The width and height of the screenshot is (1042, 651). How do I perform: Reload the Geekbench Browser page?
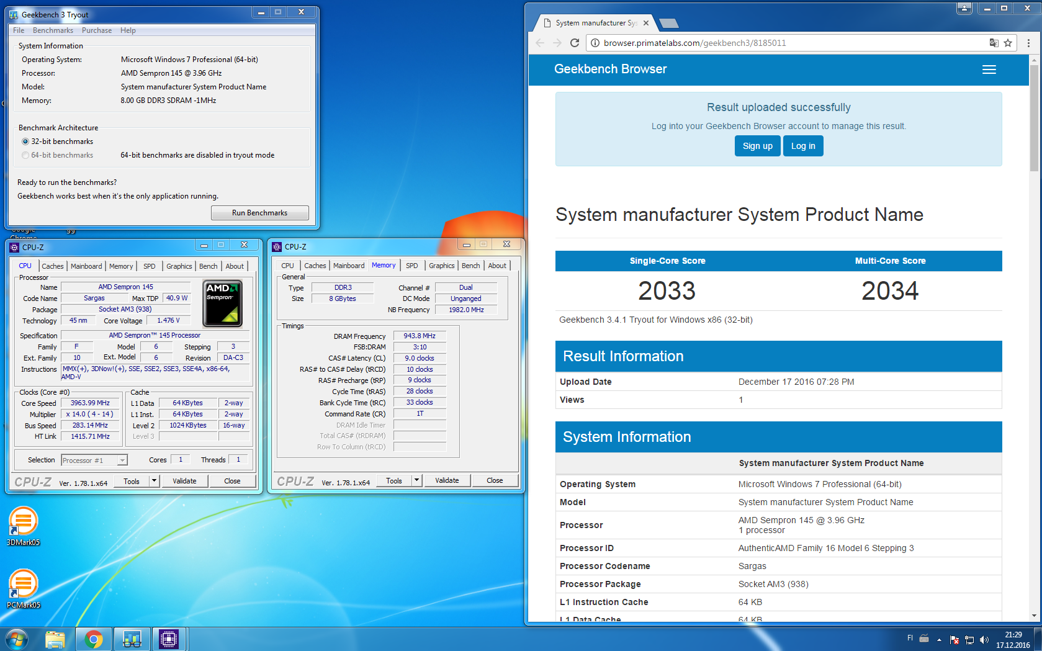(575, 43)
